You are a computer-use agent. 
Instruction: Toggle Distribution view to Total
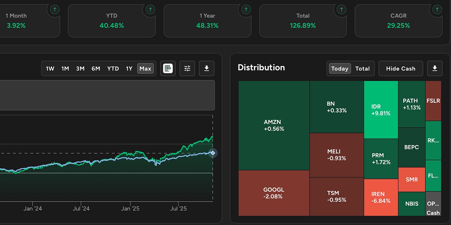362,69
